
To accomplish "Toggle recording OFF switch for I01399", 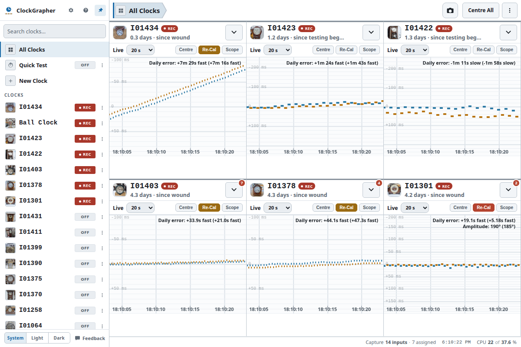I will point(85,248).
